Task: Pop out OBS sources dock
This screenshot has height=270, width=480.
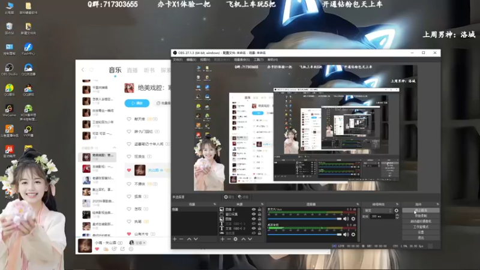Action: pyautogui.click(x=262, y=204)
